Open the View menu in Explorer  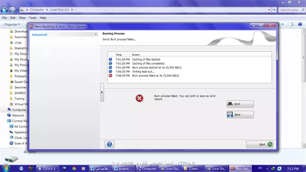(22, 18)
